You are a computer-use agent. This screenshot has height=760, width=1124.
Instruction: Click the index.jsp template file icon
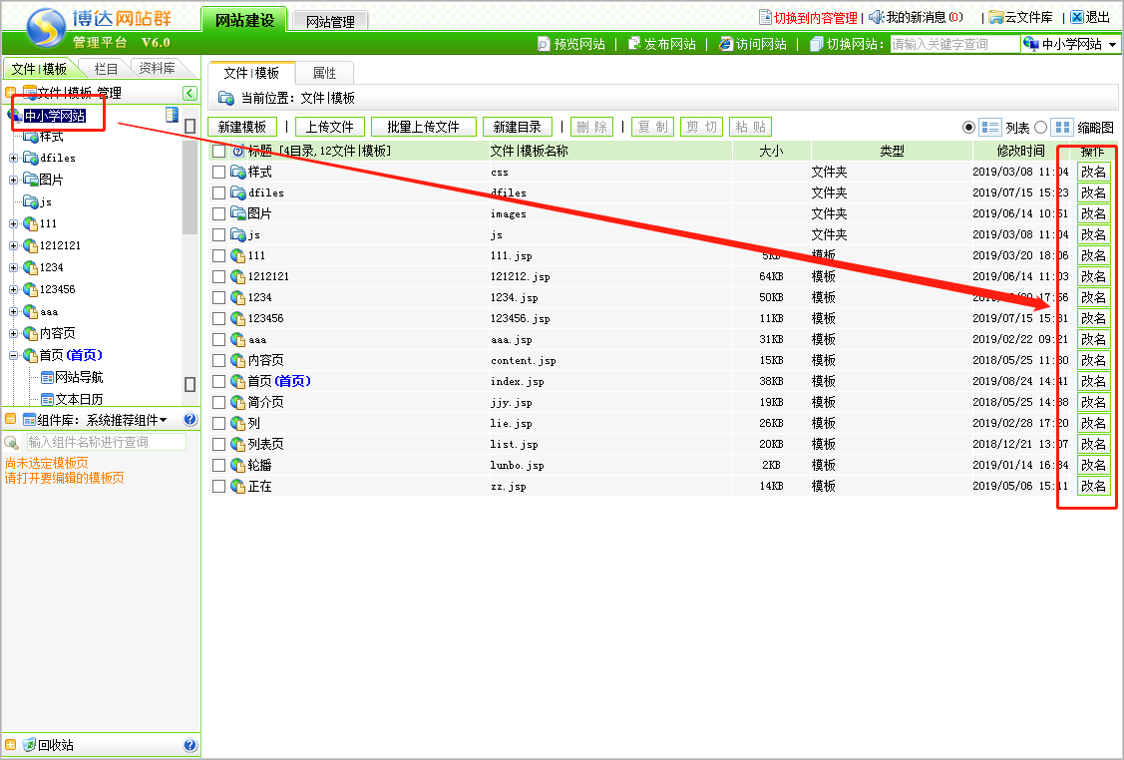(237, 381)
